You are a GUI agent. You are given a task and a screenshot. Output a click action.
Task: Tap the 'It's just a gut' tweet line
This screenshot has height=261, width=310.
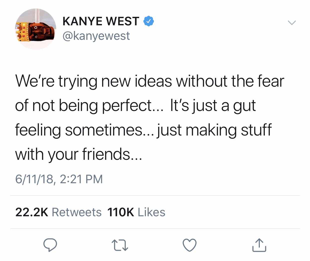click(213, 106)
